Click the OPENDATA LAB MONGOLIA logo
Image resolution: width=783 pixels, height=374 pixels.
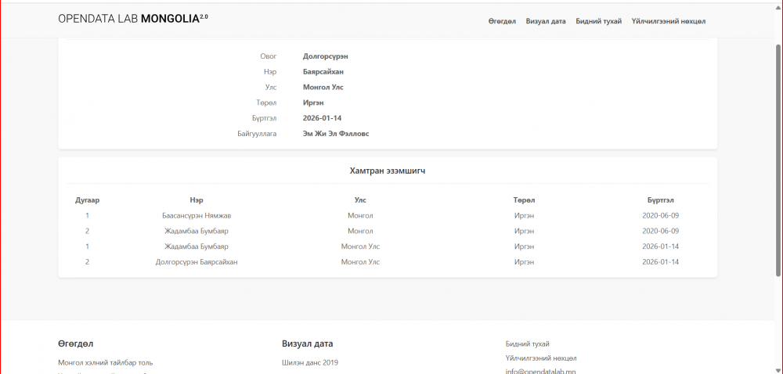(x=132, y=19)
